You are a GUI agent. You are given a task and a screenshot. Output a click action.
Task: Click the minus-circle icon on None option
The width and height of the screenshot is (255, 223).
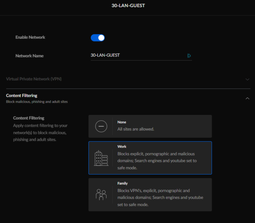coord(101,126)
